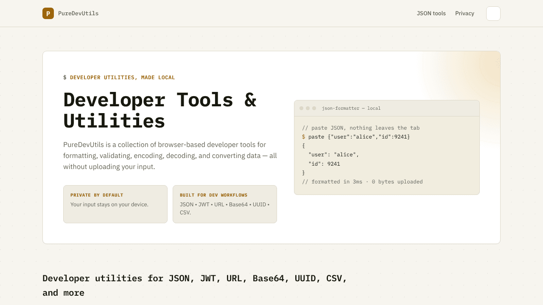Click the "id": 9241 output line
Image resolution: width=543 pixels, height=305 pixels.
pos(324,164)
